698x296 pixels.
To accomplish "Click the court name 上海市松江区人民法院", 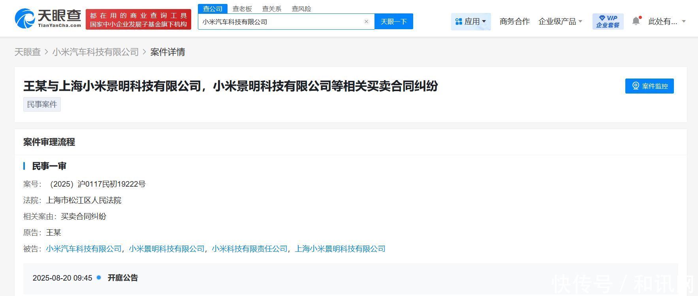I will click(x=84, y=200).
